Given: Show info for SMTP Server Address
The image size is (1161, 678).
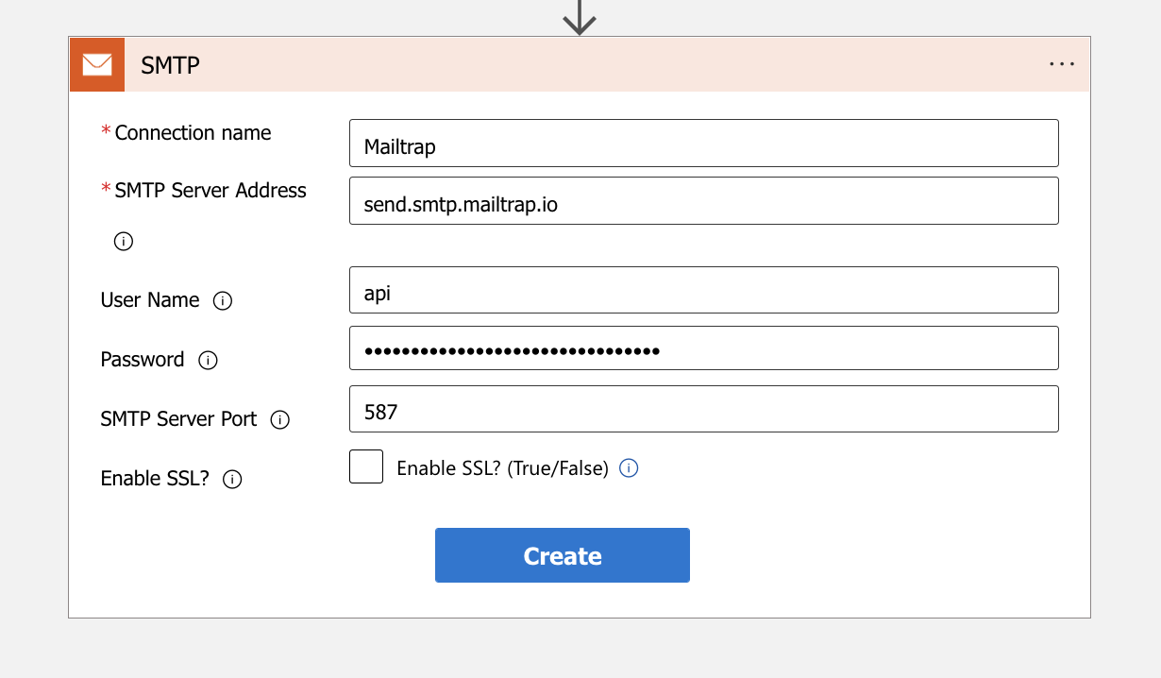Looking at the screenshot, I should [124, 242].
